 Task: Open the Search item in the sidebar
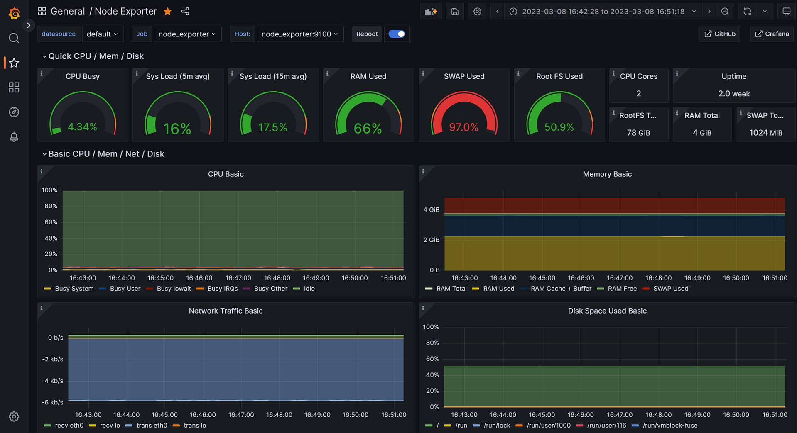coord(14,38)
